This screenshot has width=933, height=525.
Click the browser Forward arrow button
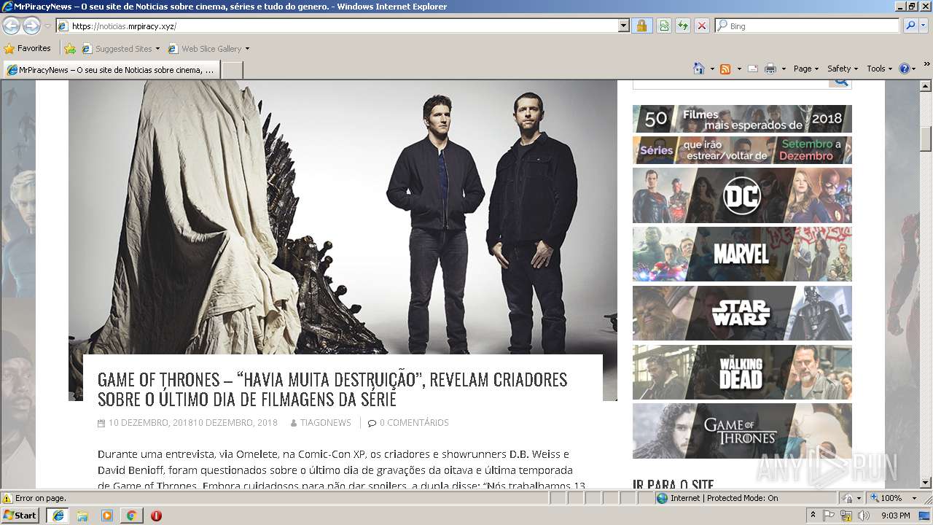pos(31,26)
